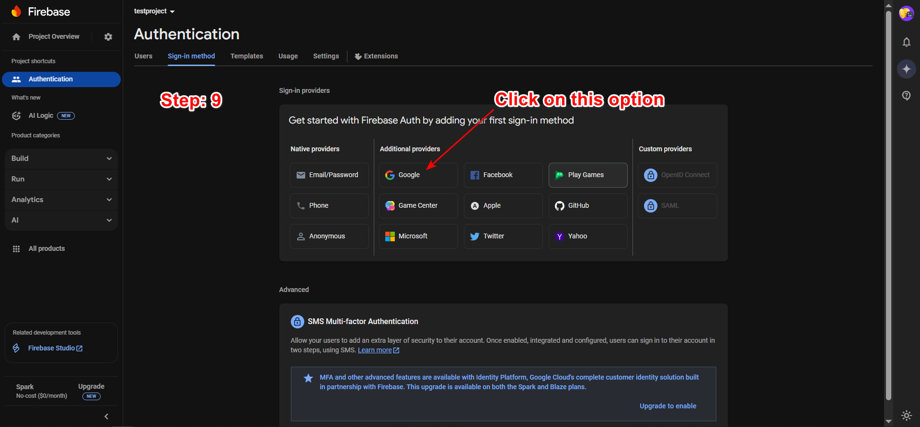920x427 pixels.
Task: Collapse the sidebar with the chevron arrow
Action: click(106, 416)
